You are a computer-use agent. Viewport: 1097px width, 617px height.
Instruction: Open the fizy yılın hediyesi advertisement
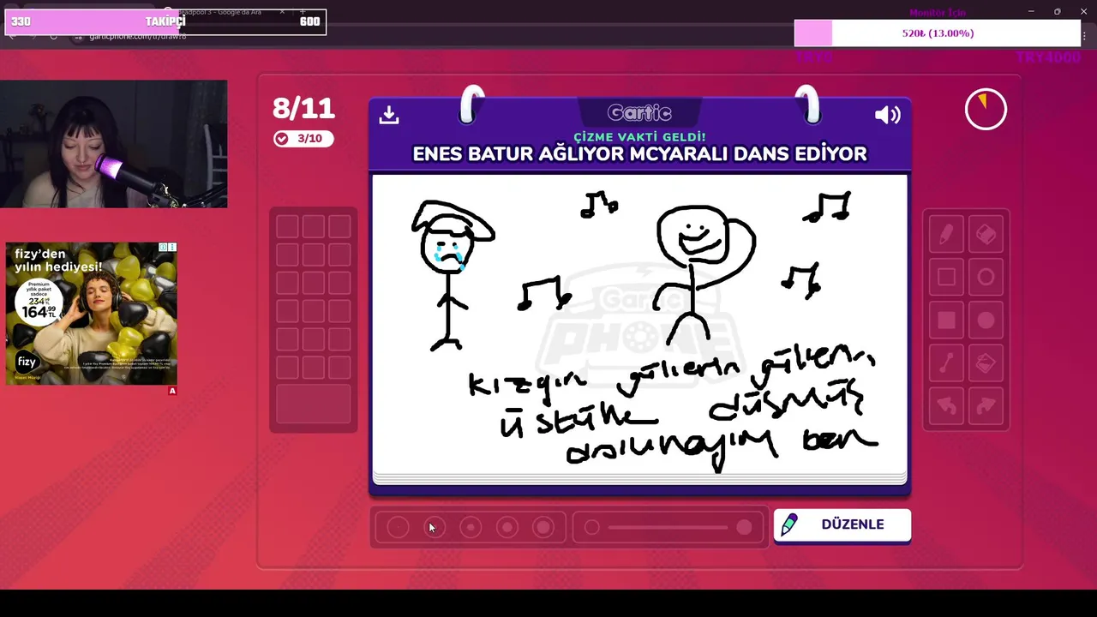tap(92, 314)
